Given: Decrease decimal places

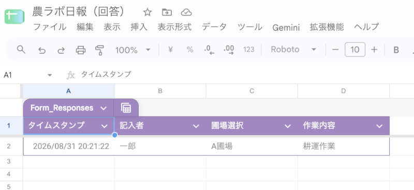Looking at the screenshot, I should pos(209,50).
